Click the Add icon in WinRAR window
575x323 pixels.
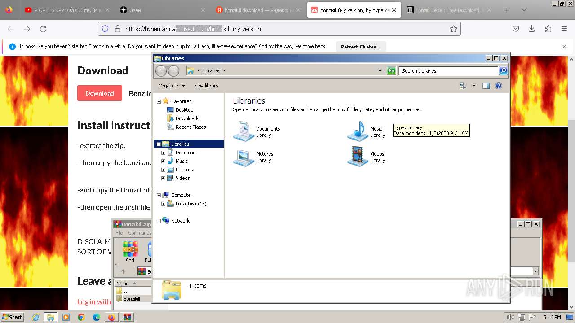130,252
